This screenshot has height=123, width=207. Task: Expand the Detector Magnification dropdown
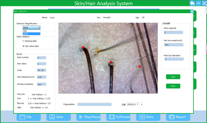pyautogui.click(x=39, y=27)
